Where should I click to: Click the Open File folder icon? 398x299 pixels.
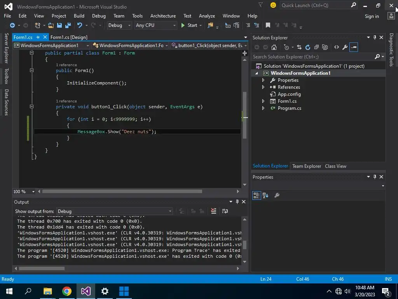click(x=51, y=25)
